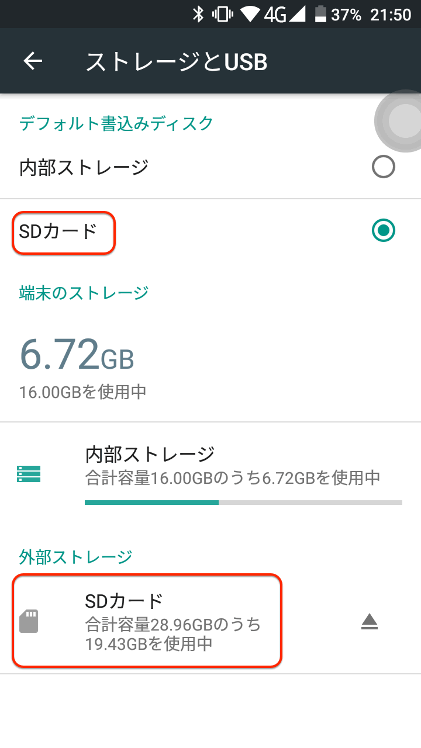
Task: Tap the Wi-Fi signal status icon
Action: tap(250, 14)
